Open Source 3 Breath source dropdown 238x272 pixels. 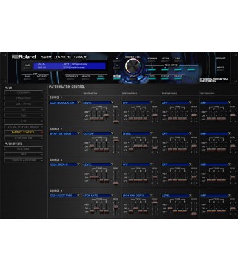click(65, 164)
